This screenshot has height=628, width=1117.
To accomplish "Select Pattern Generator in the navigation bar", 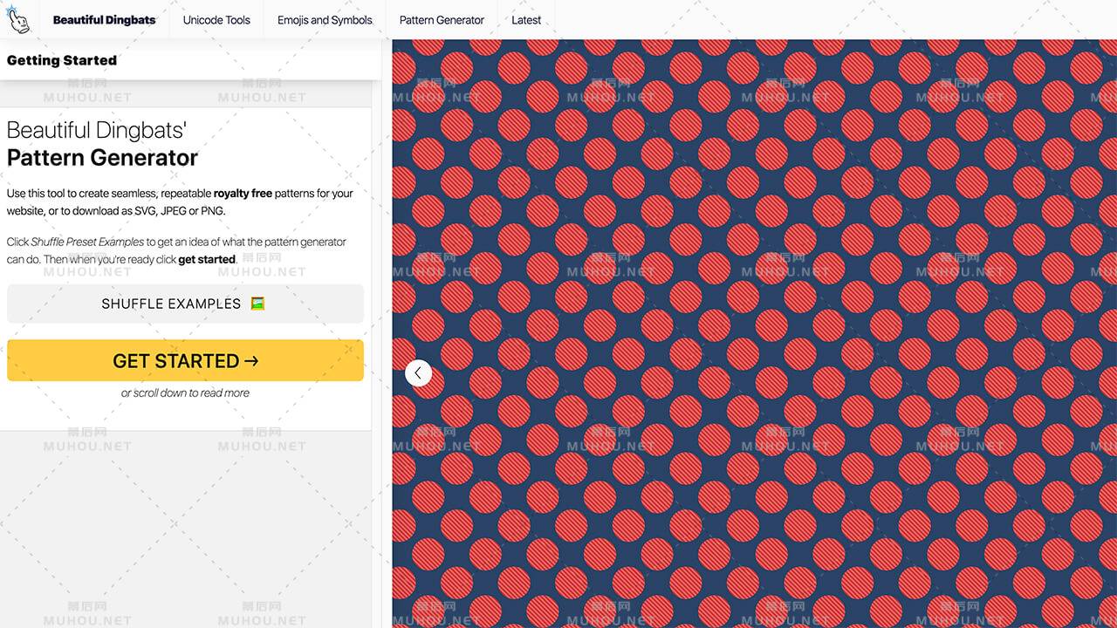I will pyautogui.click(x=442, y=20).
